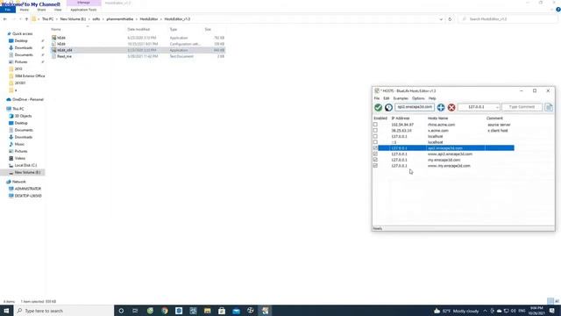Click the Enabled column header
561x316 pixels.
(x=380, y=118)
